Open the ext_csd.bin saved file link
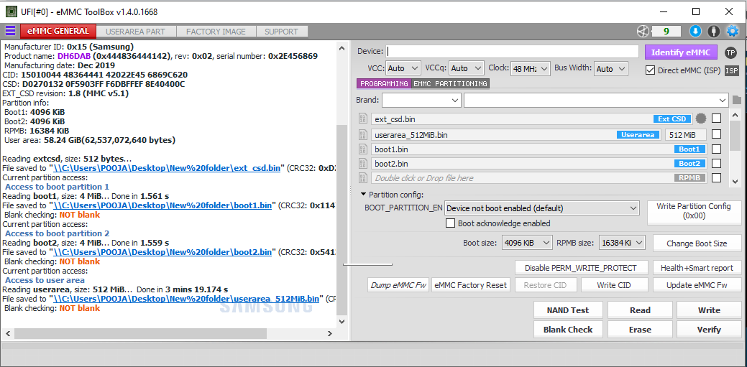 167,168
